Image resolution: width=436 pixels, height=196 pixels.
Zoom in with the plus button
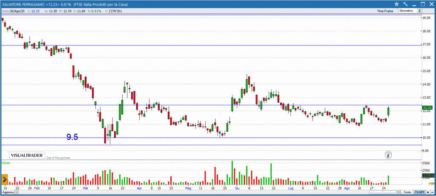[x=428, y=193]
